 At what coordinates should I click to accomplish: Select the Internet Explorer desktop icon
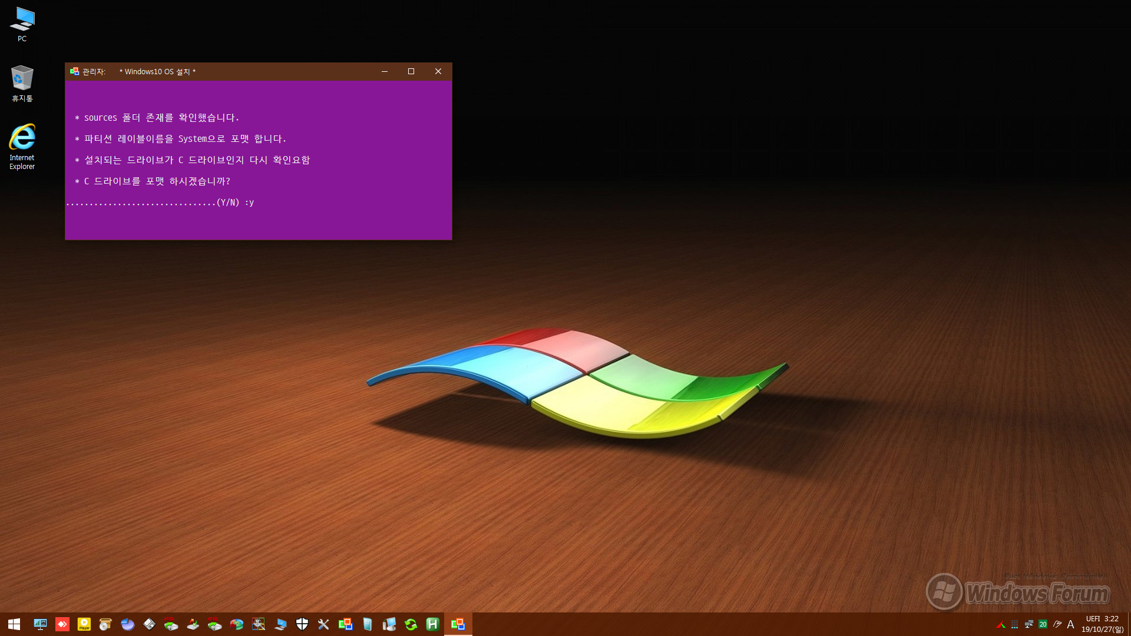22,147
